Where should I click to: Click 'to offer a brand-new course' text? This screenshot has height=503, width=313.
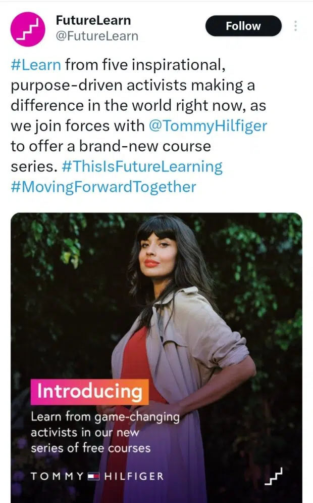pyautogui.click(x=111, y=146)
